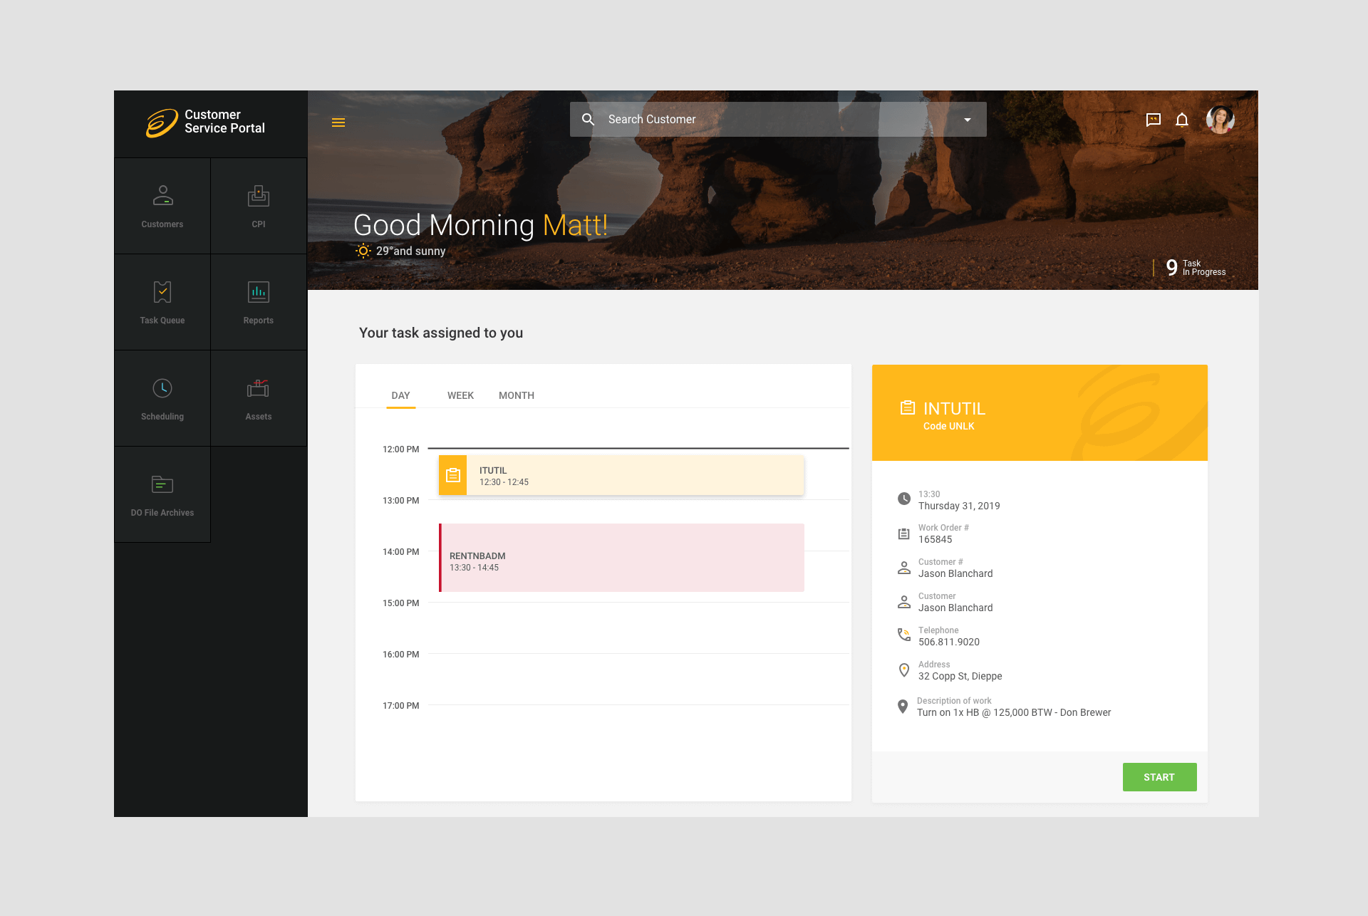Open the Assets tile

pyautogui.click(x=259, y=398)
